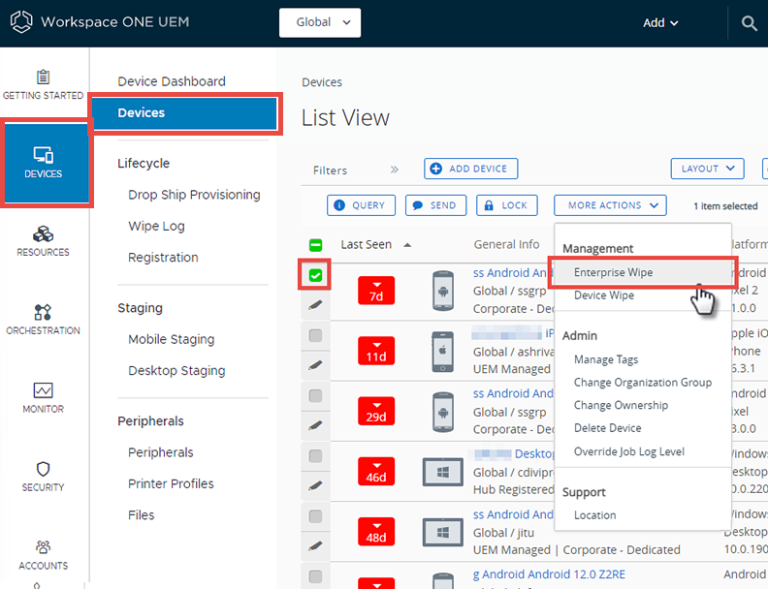Viewport: 768px width, 589px height.
Task: Click the Windows desktop icon in 48d row
Action: 443,532
